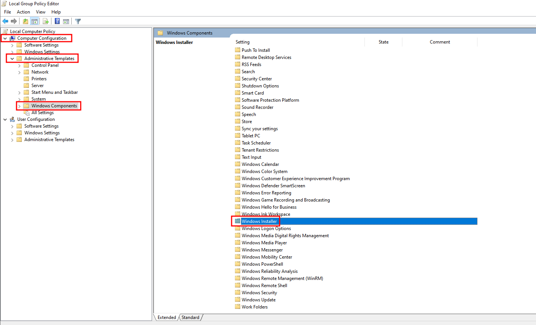
Task: Select Windows Hello for Business in the list
Action: [x=269, y=207]
